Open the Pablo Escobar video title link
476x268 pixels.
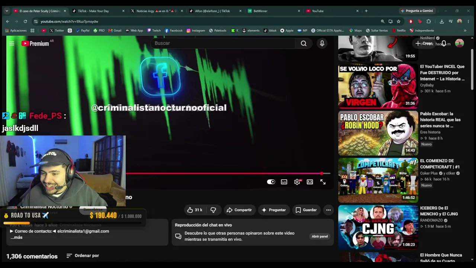(x=440, y=120)
